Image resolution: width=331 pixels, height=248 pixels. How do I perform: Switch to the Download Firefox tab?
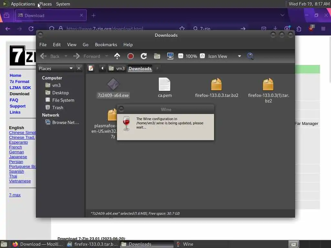pos(51,15)
